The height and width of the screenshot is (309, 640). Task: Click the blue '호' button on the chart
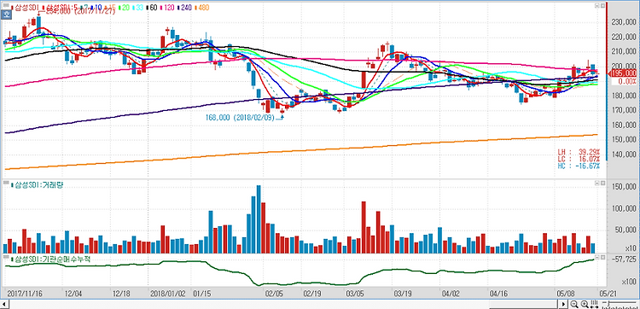tap(6, 15)
